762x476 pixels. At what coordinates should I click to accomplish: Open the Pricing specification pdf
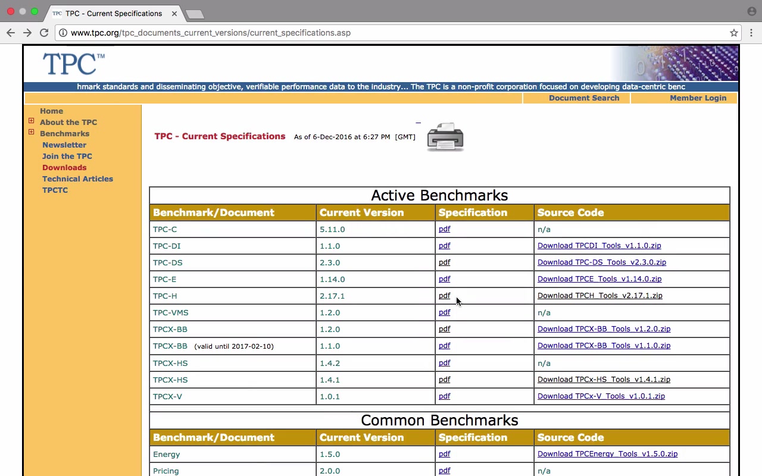444,471
